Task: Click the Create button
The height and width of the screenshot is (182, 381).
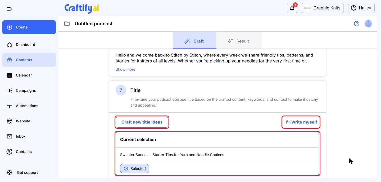Action: pyautogui.click(x=29, y=27)
